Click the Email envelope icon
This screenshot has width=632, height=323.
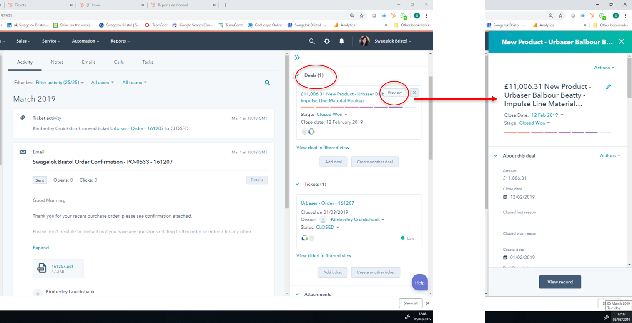tap(23, 152)
